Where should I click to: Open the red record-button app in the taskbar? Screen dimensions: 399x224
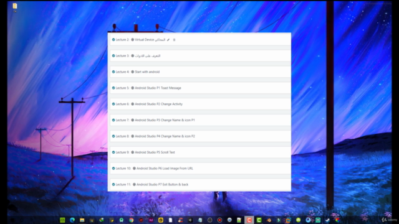pos(219,220)
